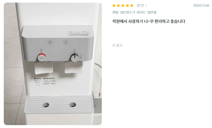The width and height of the screenshot is (212, 128).
Task: Click the dark cold water dial in photo
Action: click(x=74, y=57)
